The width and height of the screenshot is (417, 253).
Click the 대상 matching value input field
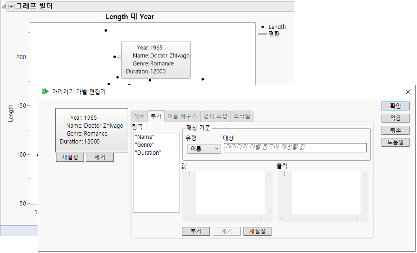(295, 148)
